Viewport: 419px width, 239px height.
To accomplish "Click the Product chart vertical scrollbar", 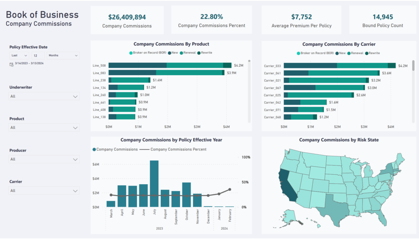I will click(249, 91).
